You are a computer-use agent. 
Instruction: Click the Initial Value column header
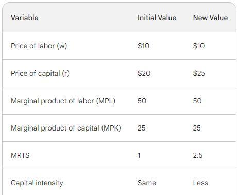157,18
